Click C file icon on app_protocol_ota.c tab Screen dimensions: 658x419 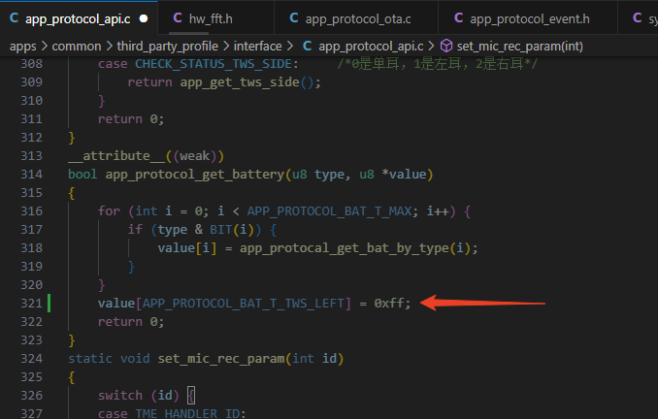(x=294, y=18)
